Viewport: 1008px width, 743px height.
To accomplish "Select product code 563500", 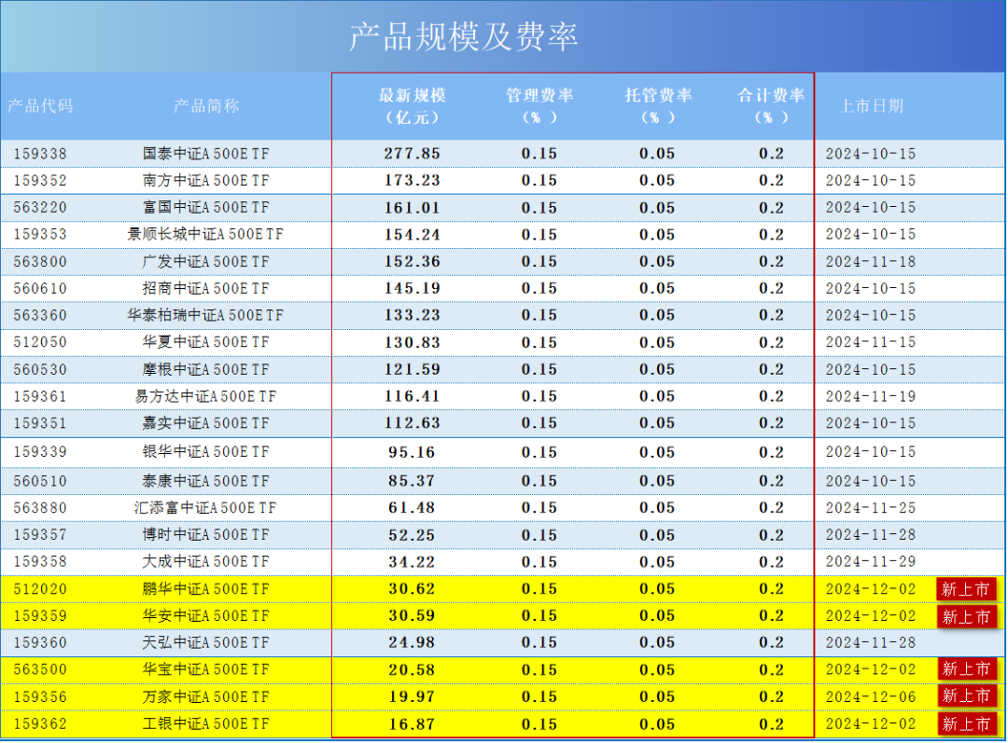I will click(x=40, y=669).
